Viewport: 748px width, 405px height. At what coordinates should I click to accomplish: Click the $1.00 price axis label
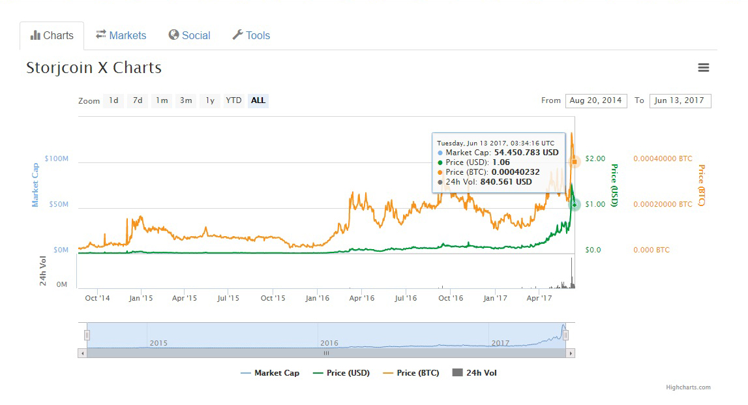[x=595, y=204]
